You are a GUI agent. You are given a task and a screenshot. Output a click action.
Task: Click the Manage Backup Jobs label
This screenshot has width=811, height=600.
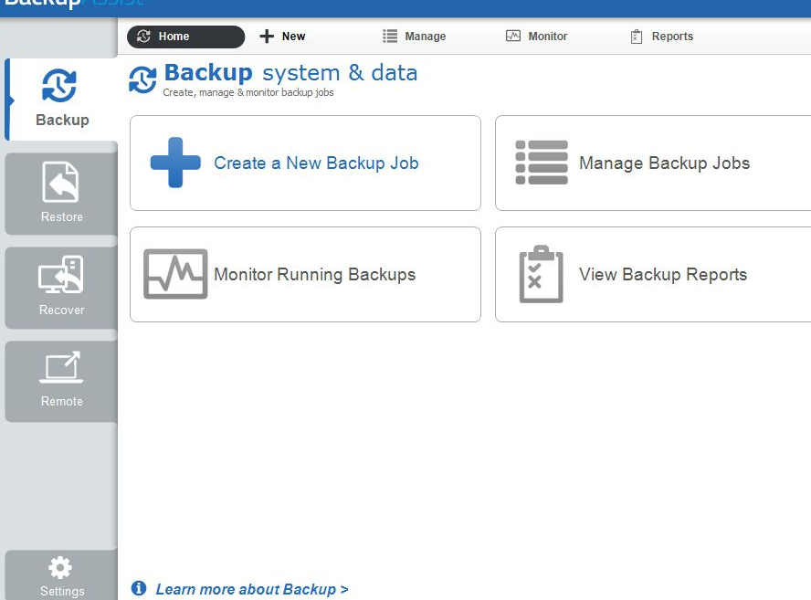coord(664,163)
